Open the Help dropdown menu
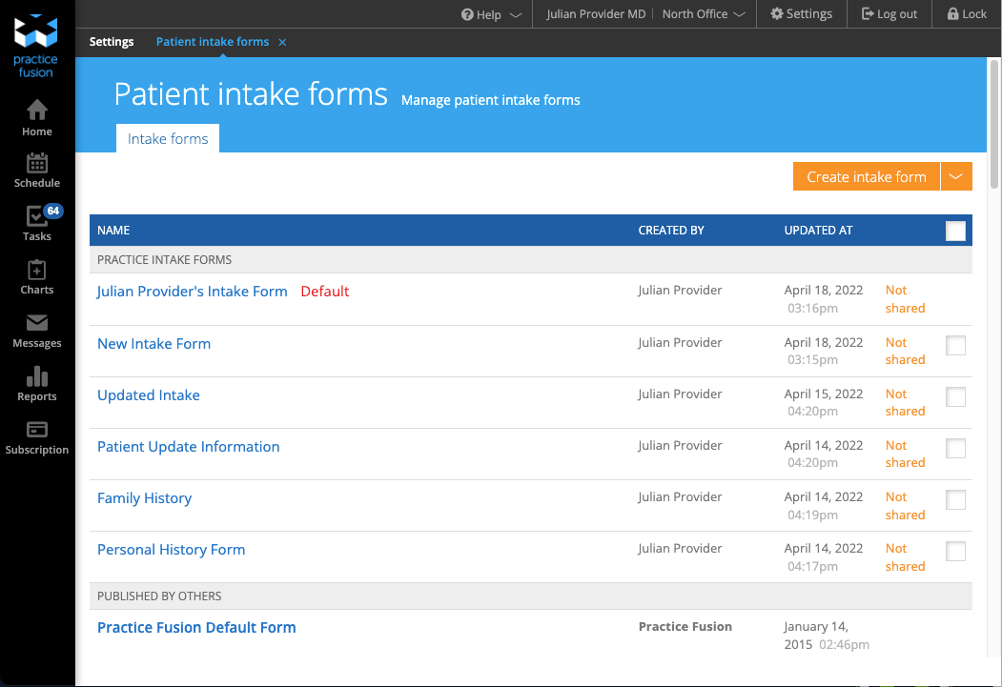1002x687 pixels. coord(490,13)
